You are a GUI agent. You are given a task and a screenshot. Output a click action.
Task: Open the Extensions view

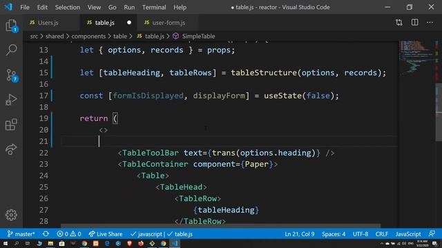tap(11, 125)
